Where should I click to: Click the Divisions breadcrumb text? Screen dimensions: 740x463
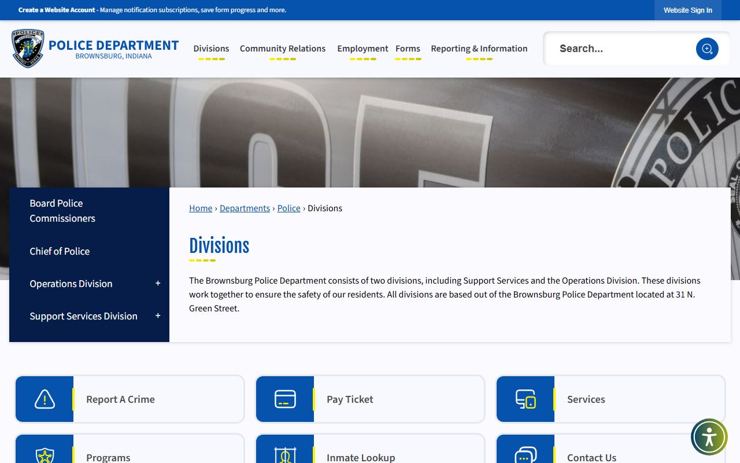tap(325, 208)
